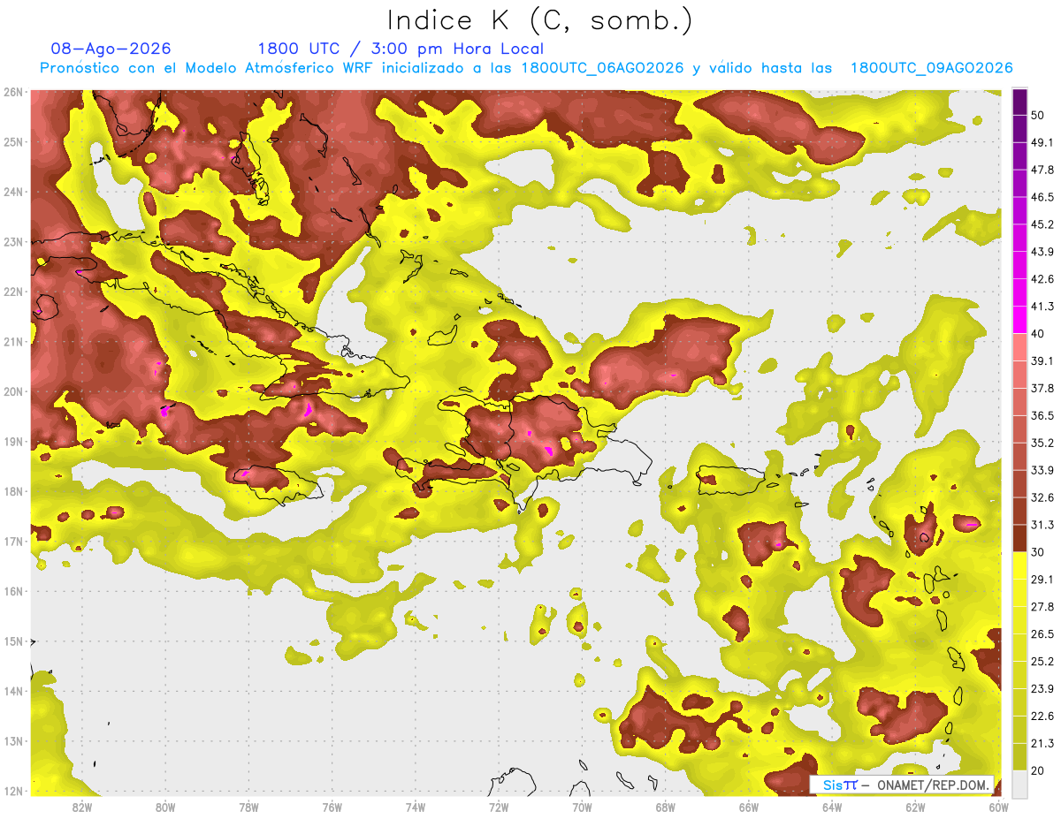Click the "39.1" value on the color scale
Viewport: 1061px width, 819px height.
[x=1043, y=360]
